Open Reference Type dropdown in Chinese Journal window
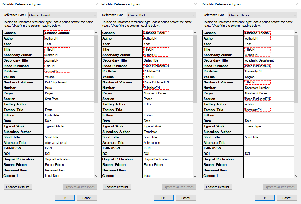 pos(63,15)
